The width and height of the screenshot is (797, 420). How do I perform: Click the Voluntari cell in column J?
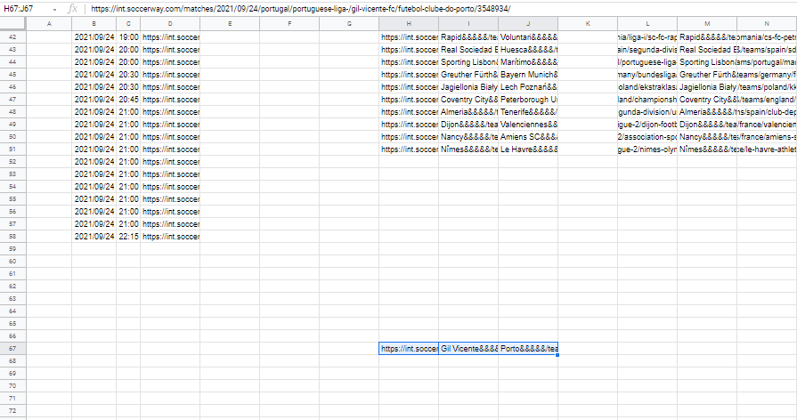coord(528,37)
